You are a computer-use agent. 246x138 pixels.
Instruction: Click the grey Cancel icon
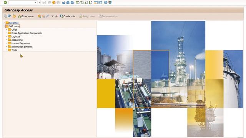coord(58,2)
